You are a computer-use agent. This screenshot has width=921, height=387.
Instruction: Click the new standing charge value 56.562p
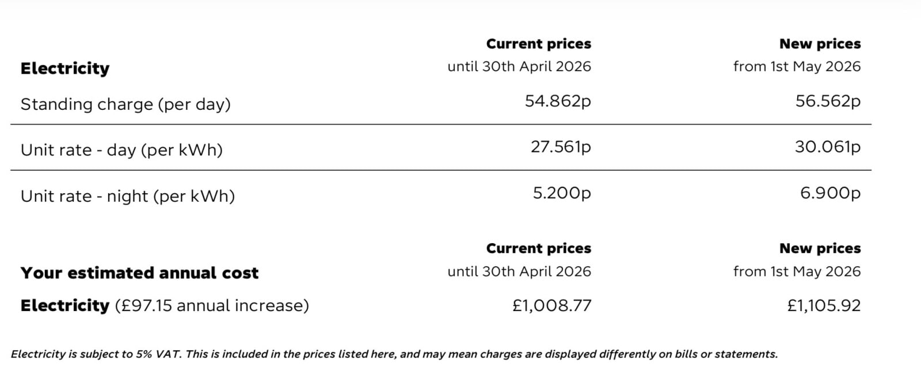tap(827, 101)
